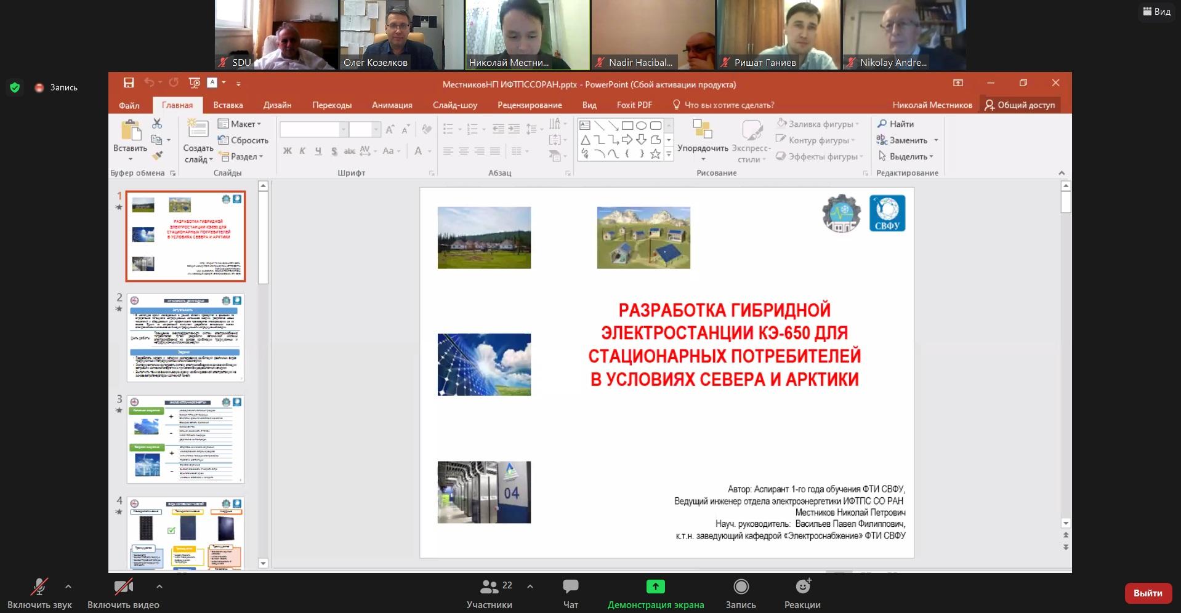The image size is (1181, 613).
Task: Open the Выделить selection dropdown
Action: click(907, 156)
